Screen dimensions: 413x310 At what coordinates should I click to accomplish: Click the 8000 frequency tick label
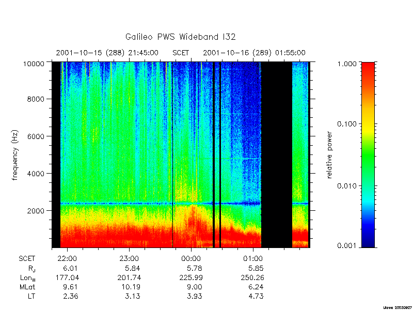(x=36, y=99)
